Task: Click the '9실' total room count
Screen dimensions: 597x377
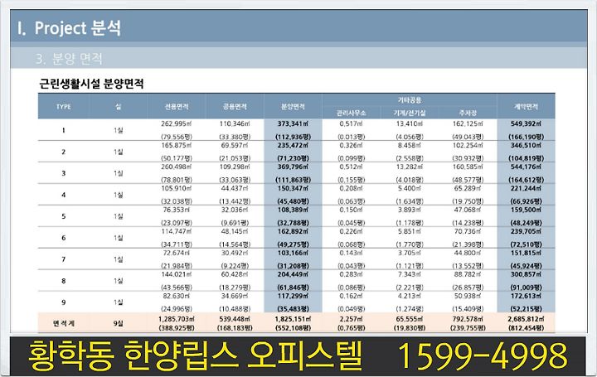Action: click(118, 323)
